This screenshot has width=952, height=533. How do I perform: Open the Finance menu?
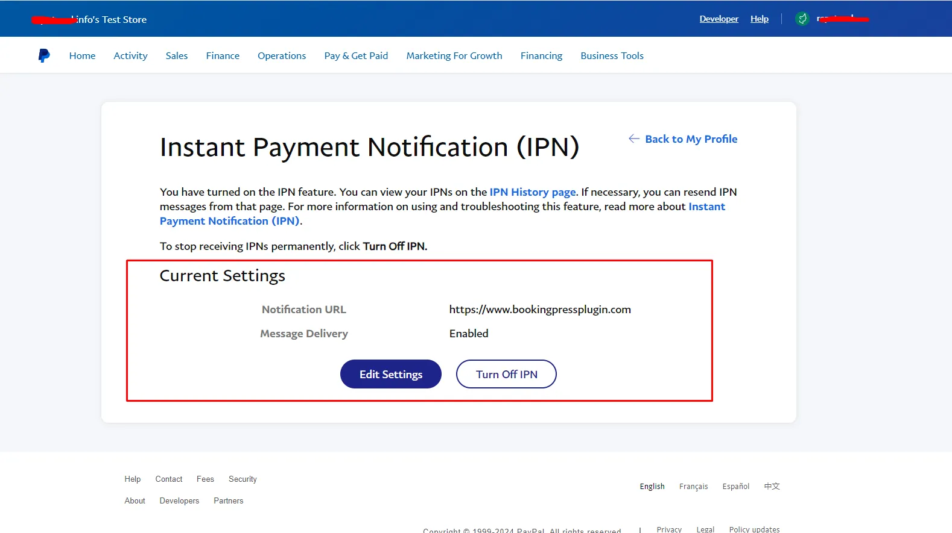tap(223, 55)
